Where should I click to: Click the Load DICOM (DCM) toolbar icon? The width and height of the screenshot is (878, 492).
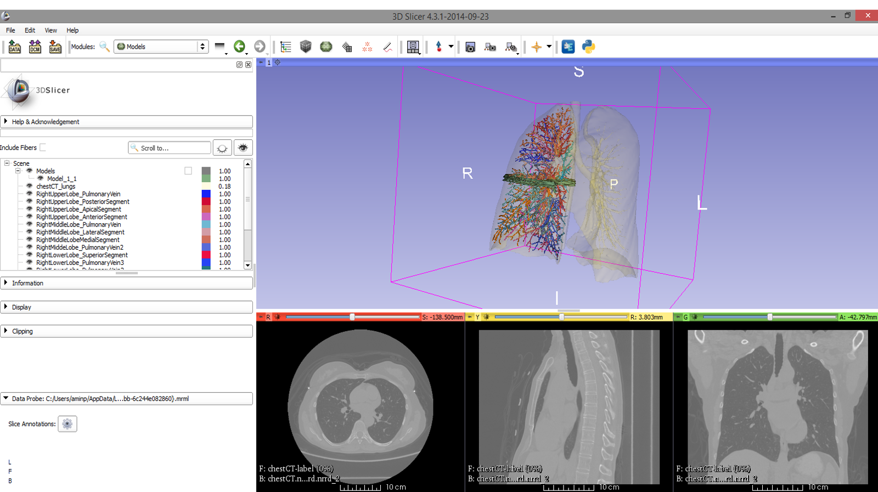[x=35, y=47]
